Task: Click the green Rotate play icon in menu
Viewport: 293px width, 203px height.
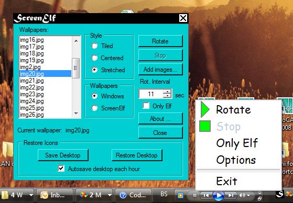Action: click(205, 109)
